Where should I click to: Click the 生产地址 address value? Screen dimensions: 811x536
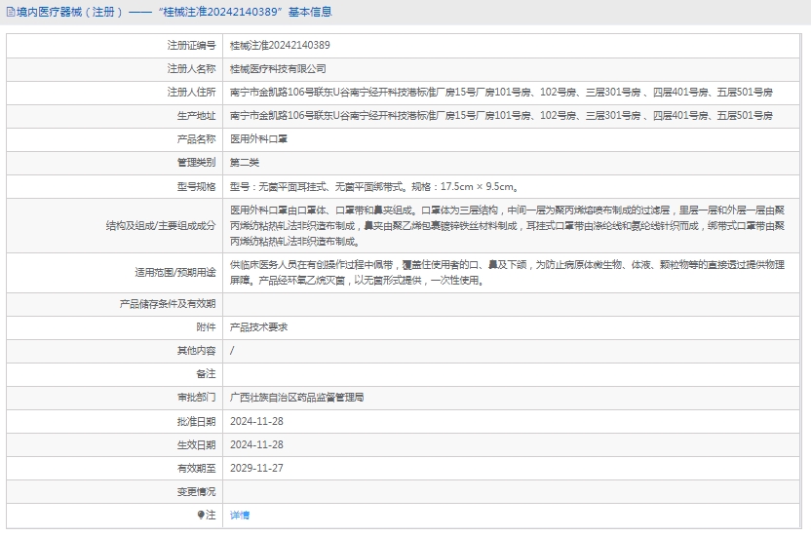(x=501, y=116)
